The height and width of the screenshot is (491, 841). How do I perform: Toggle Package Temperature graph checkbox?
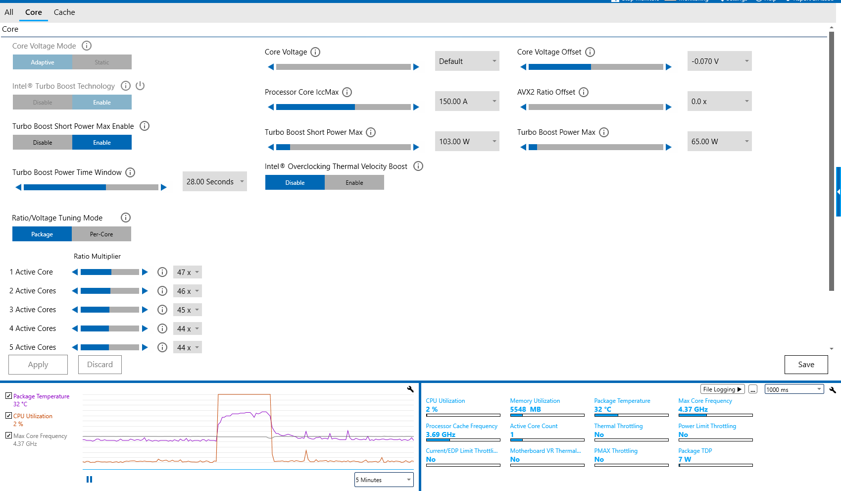point(8,396)
